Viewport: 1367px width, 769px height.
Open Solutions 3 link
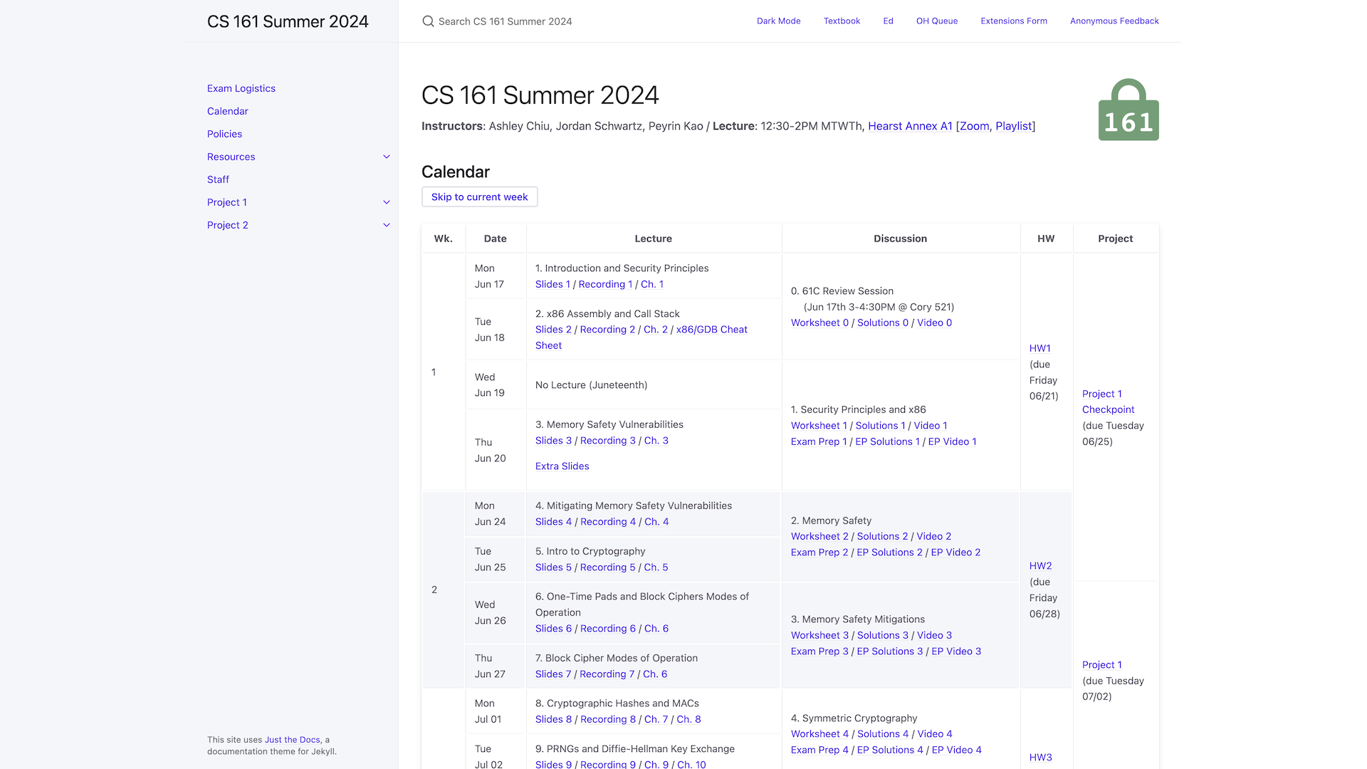click(883, 635)
